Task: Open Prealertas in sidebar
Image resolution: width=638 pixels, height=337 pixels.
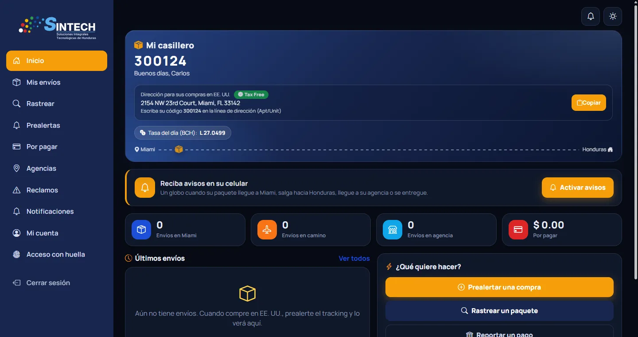Action: pos(57,125)
